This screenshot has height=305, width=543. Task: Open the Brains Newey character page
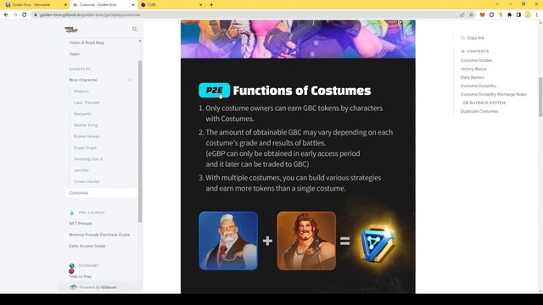click(x=87, y=136)
